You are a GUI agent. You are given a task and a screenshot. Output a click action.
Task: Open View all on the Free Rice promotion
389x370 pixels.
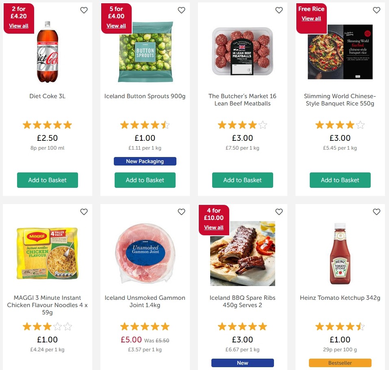[311, 19]
